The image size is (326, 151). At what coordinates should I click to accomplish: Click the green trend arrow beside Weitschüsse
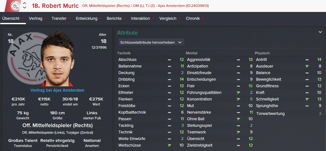(169, 145)
